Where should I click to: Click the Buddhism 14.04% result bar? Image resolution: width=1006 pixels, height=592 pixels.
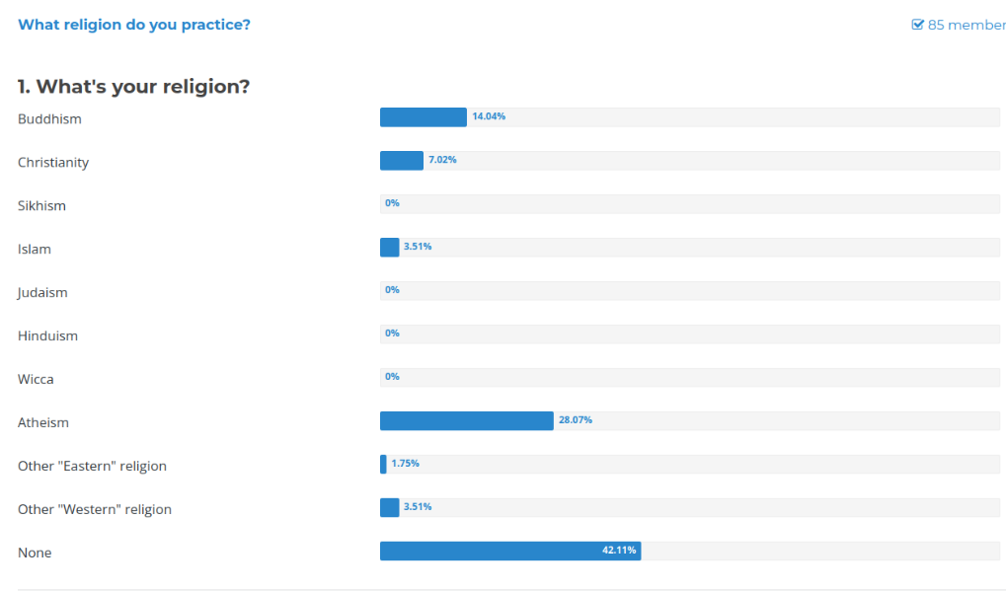(424, 117)
